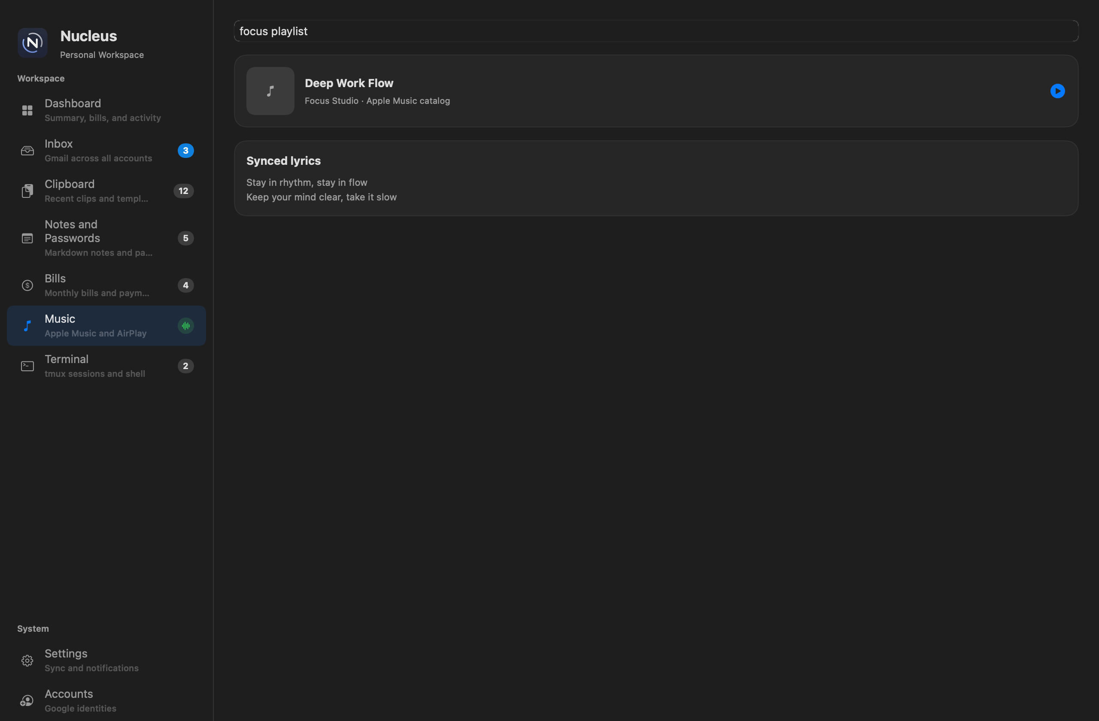Click the Workspace section header
Screen dimensions: 1099x721
tap(41, 79)
